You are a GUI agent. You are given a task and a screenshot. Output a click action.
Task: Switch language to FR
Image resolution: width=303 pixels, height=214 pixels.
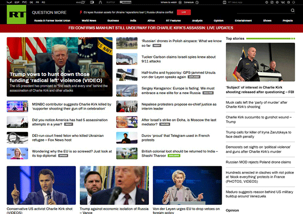point(37,3)
